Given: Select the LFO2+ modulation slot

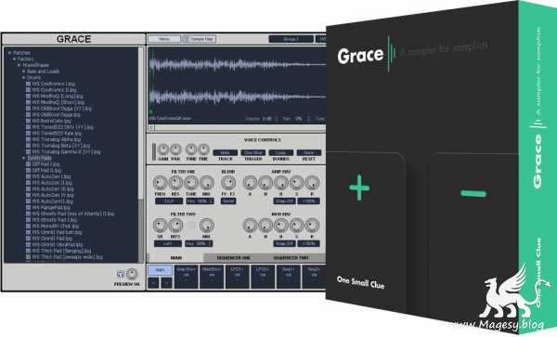Looking at the screenshot, I should (x=263, y=276).
